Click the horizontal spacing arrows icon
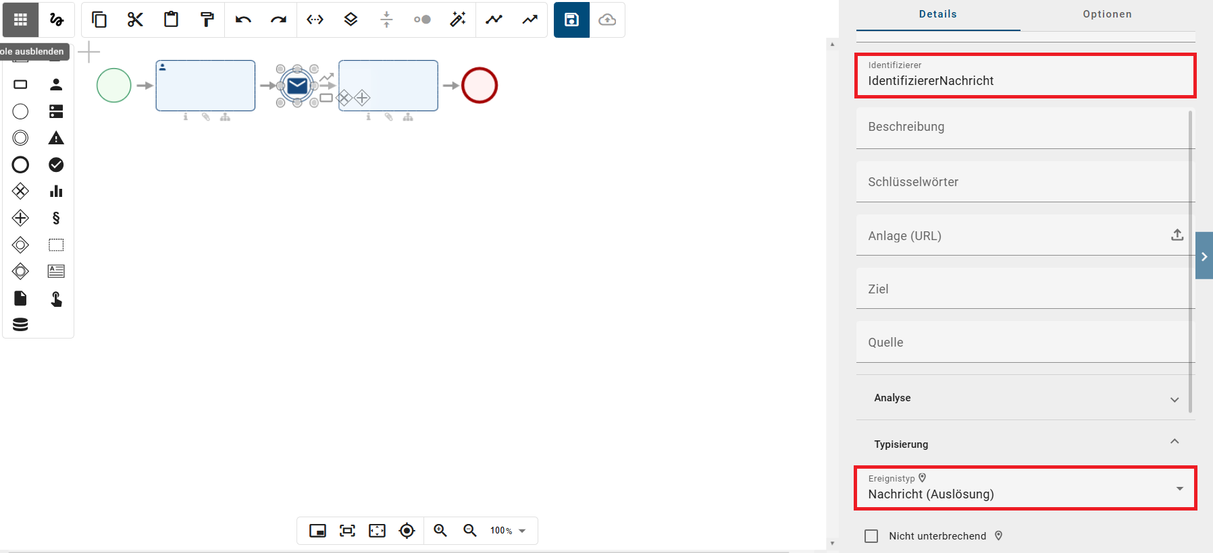Screen dimensions: 1213x553 point(315,20)
